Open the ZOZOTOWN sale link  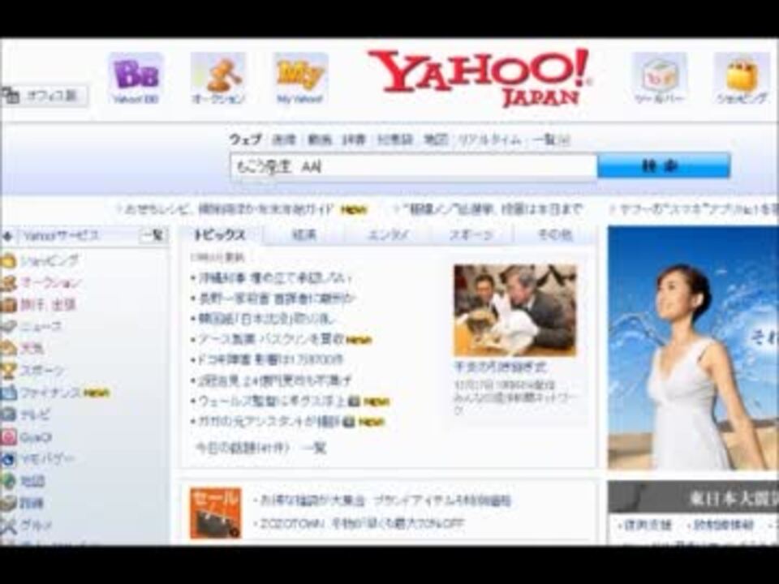pyautogui.click(x=362, y=523)
